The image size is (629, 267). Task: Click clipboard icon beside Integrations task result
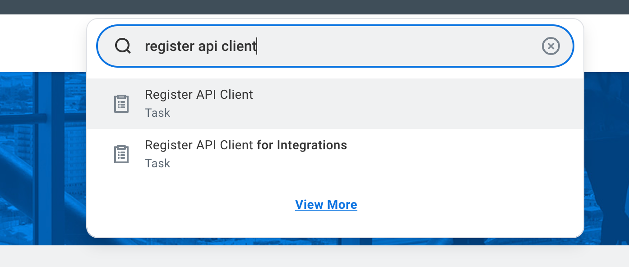tap(120, 154)
